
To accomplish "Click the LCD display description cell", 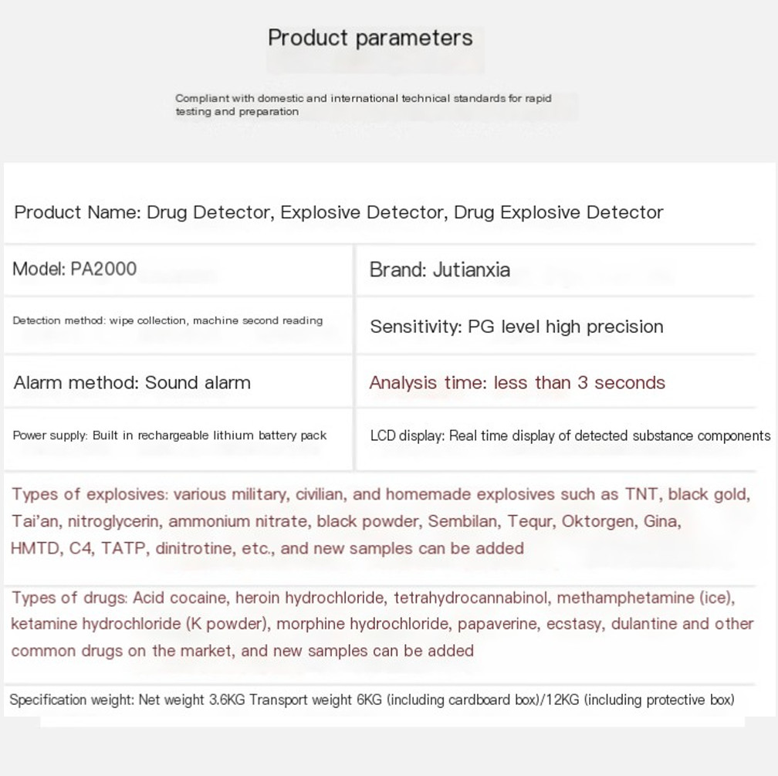I will (570, 436).
